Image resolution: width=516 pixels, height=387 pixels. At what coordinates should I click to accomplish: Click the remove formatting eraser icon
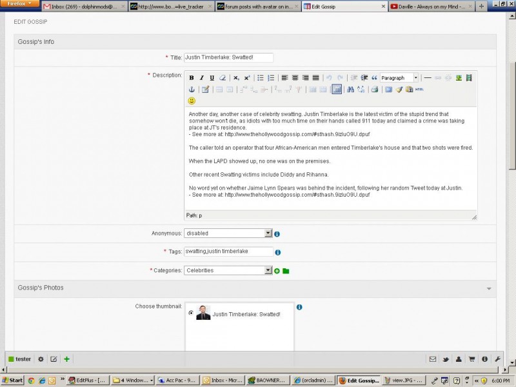point(223,78)
